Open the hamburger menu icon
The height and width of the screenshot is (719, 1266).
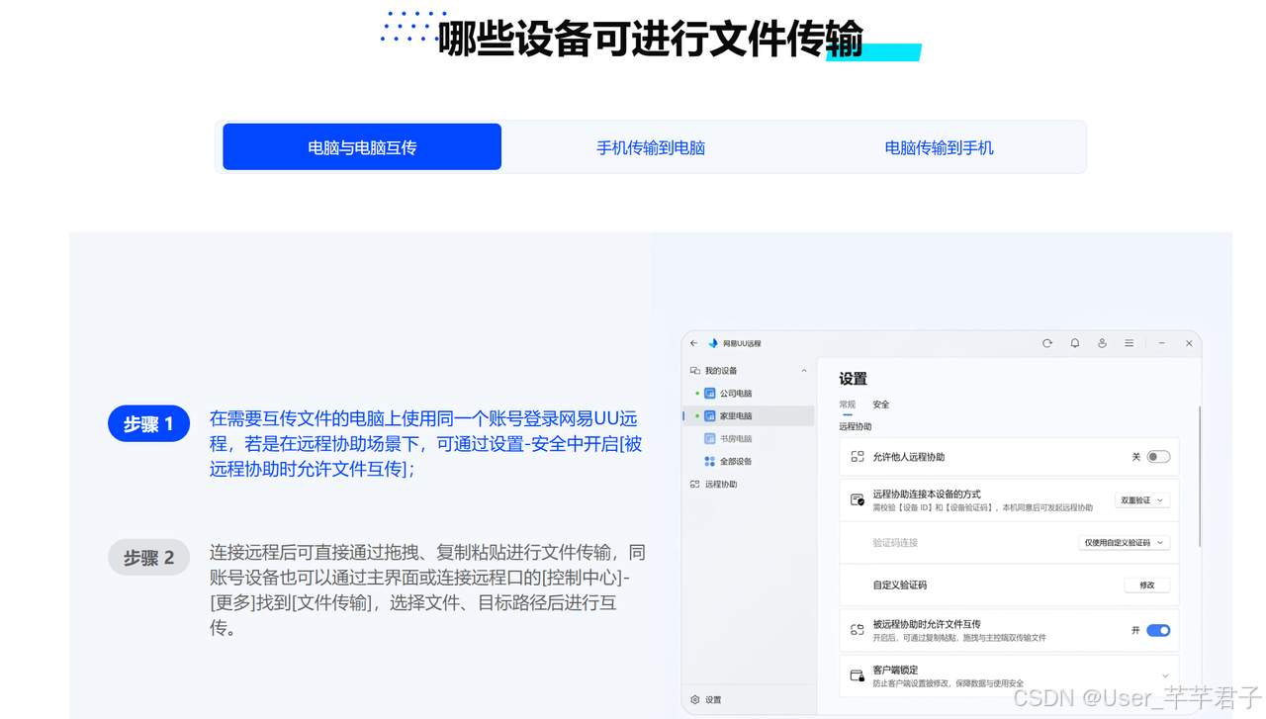click(1129, 343)
